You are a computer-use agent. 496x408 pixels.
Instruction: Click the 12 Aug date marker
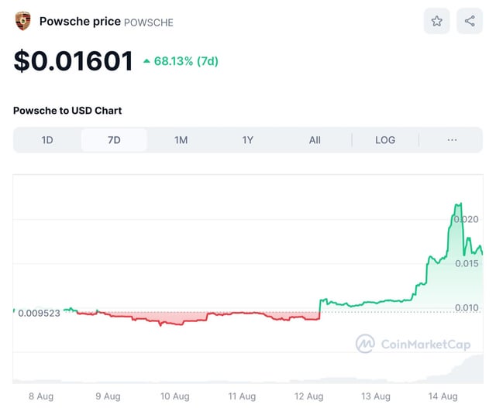click(309, 396)
